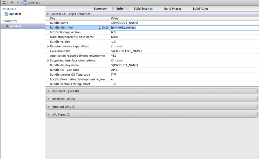Expand Required device capabilities row
This screenshot has width=259, height=159.
pos(48,46)
